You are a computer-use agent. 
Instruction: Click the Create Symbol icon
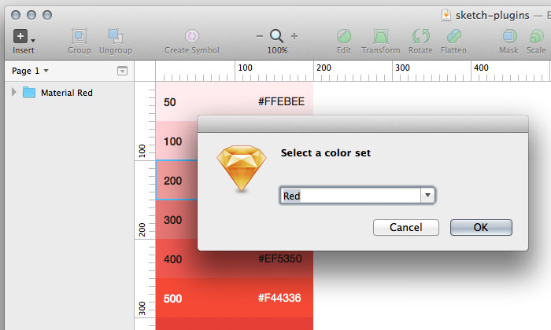point(192,36)
